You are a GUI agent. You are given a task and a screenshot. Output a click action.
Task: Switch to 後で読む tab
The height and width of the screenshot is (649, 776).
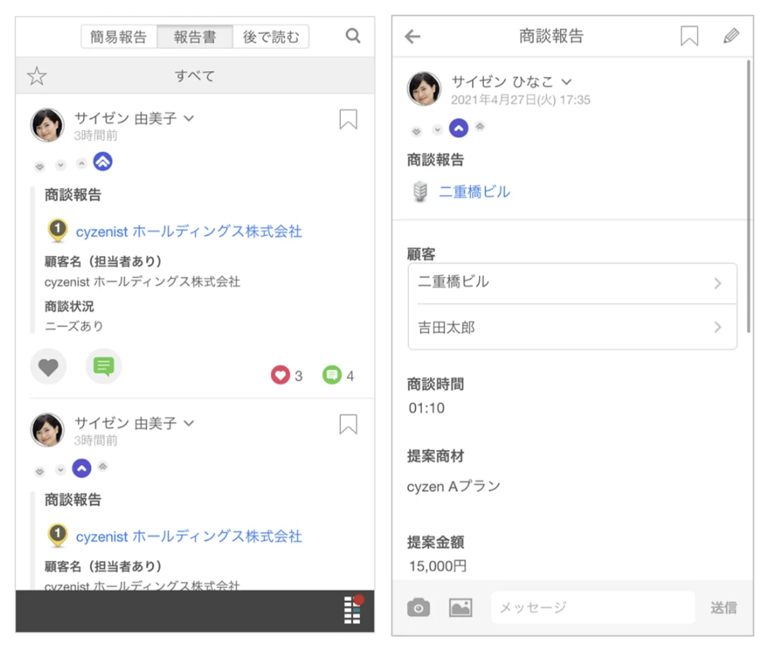click(271, 36)
